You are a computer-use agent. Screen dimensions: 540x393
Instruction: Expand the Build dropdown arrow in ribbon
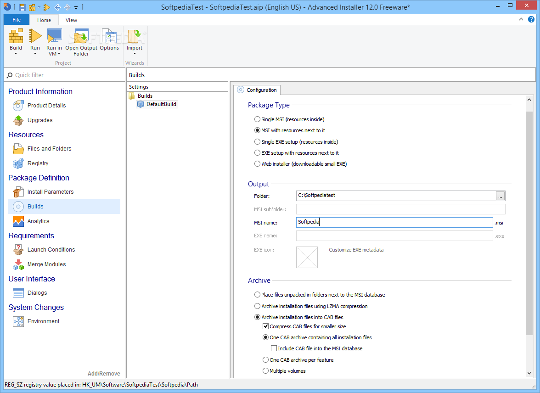pyautogui.click(x=16, y=54)
